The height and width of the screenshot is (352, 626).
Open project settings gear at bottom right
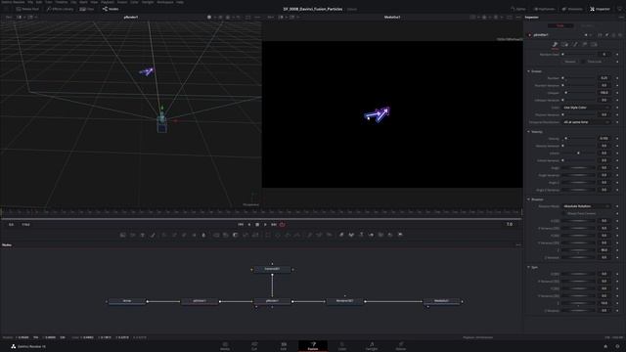point(617,346)
